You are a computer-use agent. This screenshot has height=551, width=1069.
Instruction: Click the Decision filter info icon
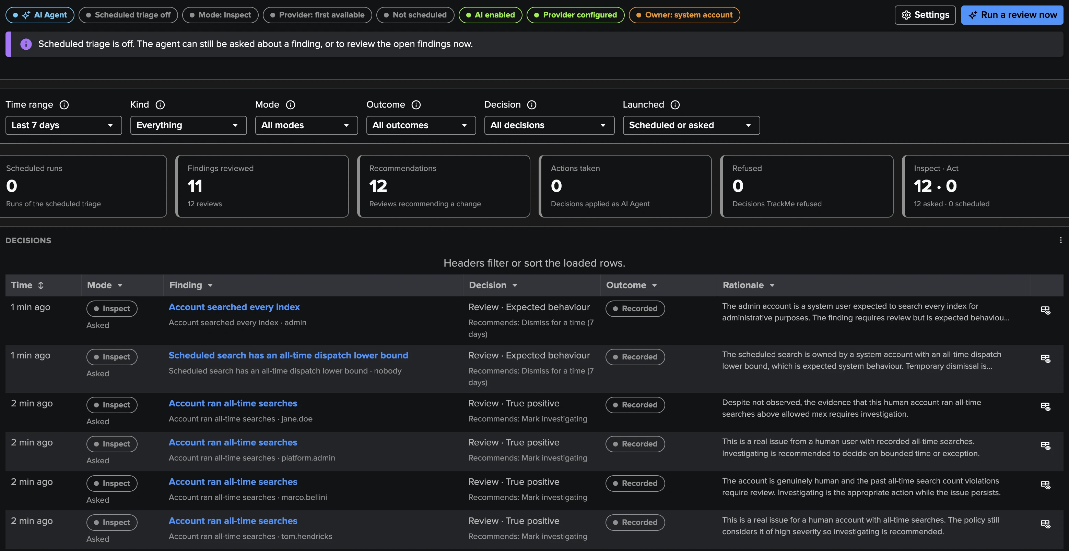532,105
